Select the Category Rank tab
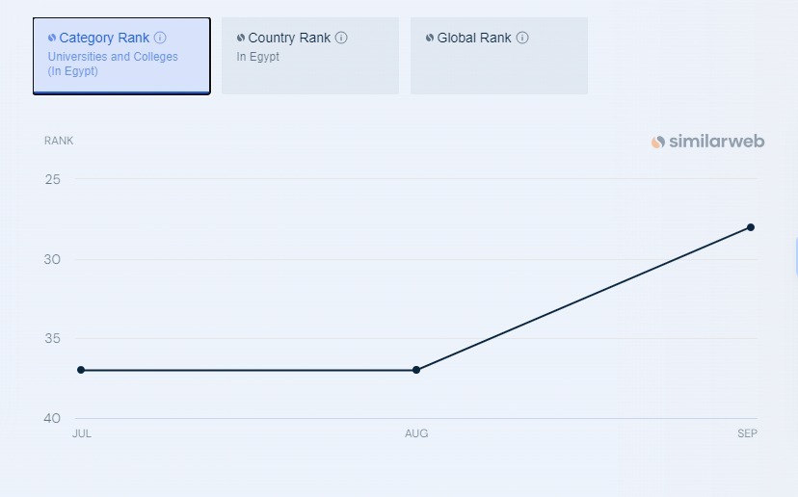Viewport: 798px width, 497px height. (x=121, y=56)
